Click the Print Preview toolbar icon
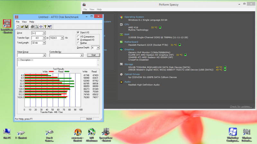The image size is (257, 144). 37,26
